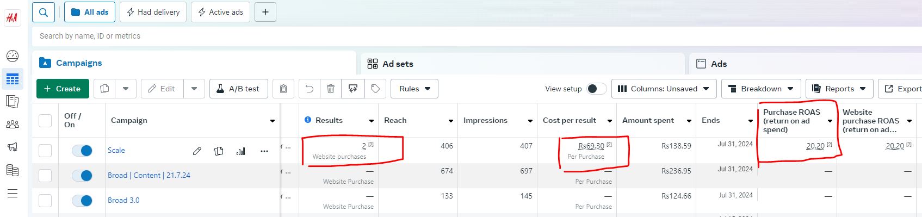Open the Reports dropdown
The image size is (922, 217).
click(839, 89)
